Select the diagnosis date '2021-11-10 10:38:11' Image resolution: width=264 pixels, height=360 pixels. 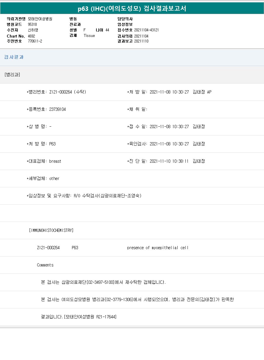coord(169,161)
